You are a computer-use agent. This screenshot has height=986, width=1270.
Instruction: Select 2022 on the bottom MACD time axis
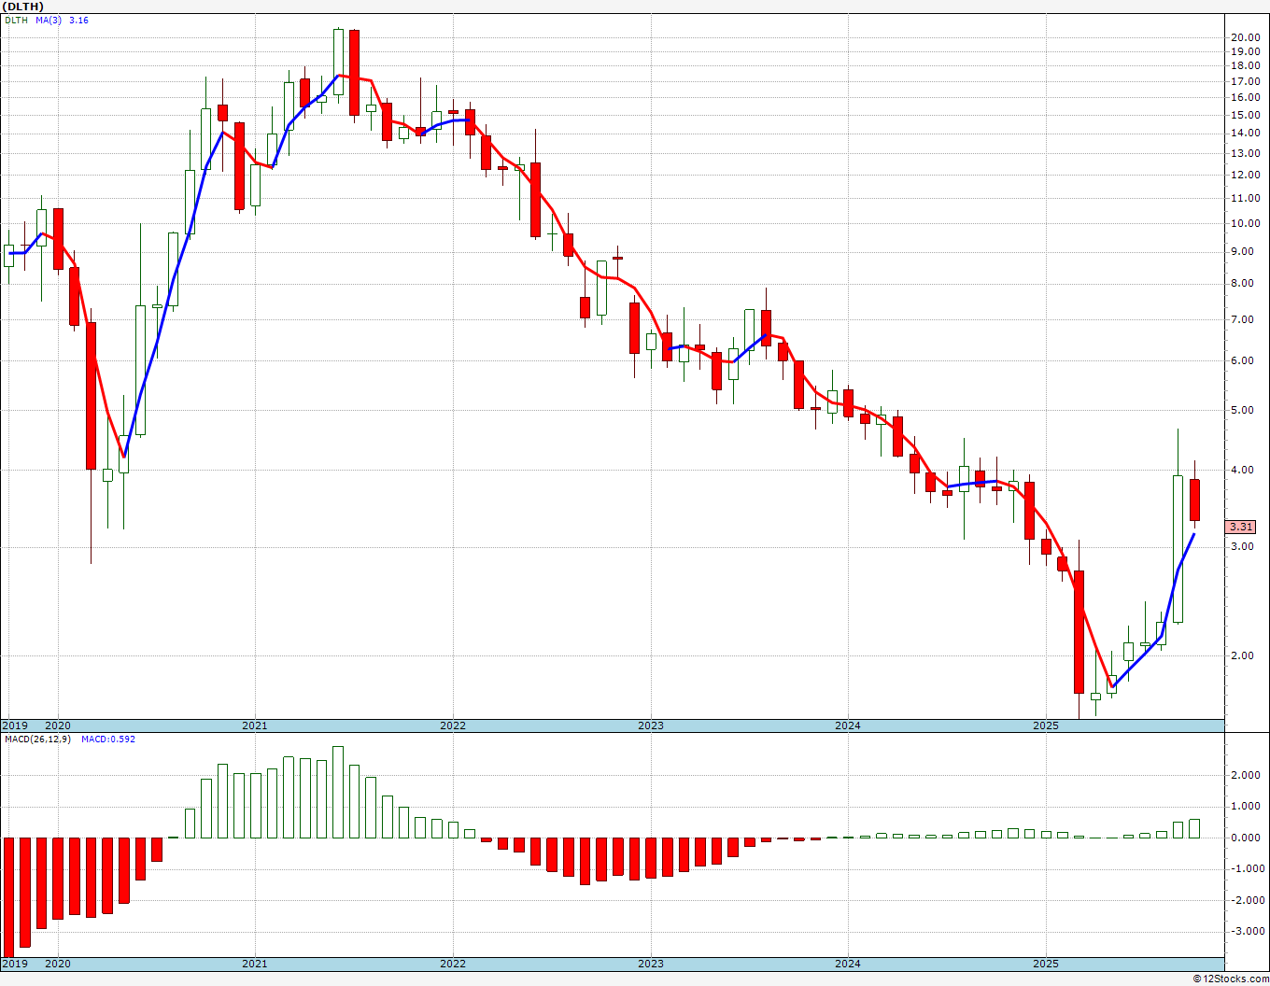click(x=453, y=964)
